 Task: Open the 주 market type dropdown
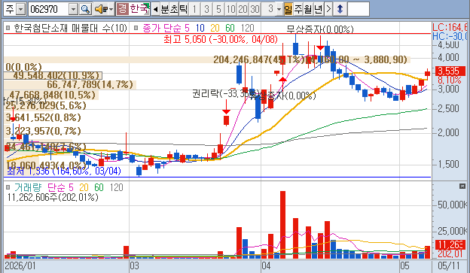(20, 9)
